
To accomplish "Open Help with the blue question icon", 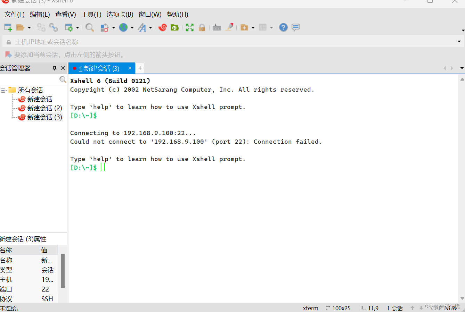I will click(x=284, y=27).
